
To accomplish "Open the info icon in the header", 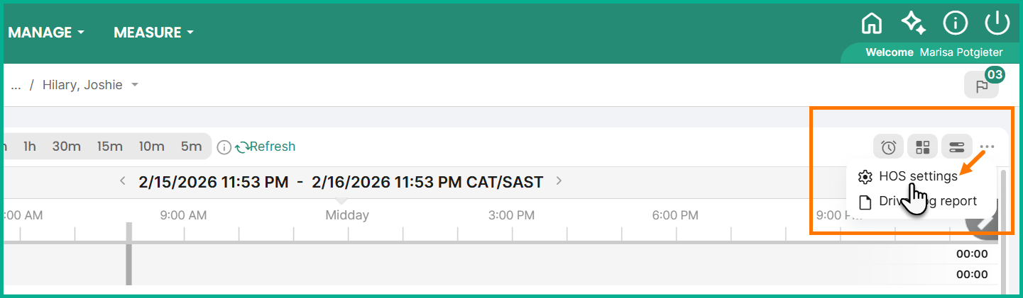I will 956,23.
